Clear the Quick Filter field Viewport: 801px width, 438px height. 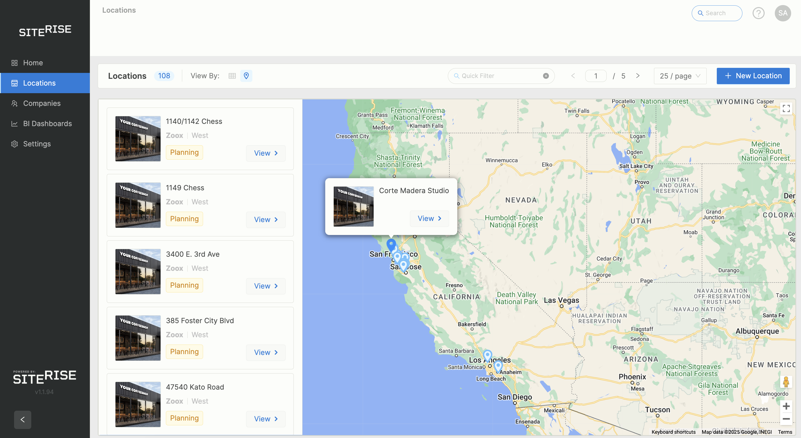(546, 76)
